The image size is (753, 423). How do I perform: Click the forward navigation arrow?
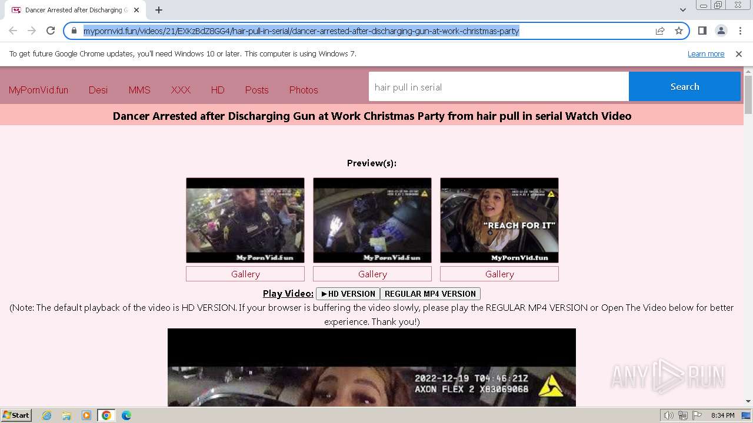(32, 31)
